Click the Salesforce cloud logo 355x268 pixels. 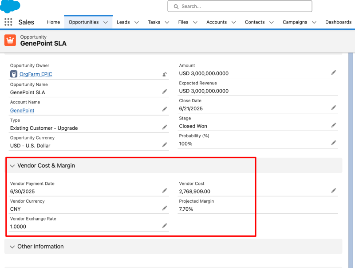(x=10, y=6)
